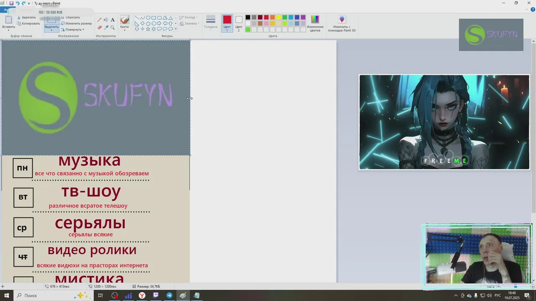Click the РУС language indicator
This screenshot has width=536, height=301.
[x=498, y=296]
